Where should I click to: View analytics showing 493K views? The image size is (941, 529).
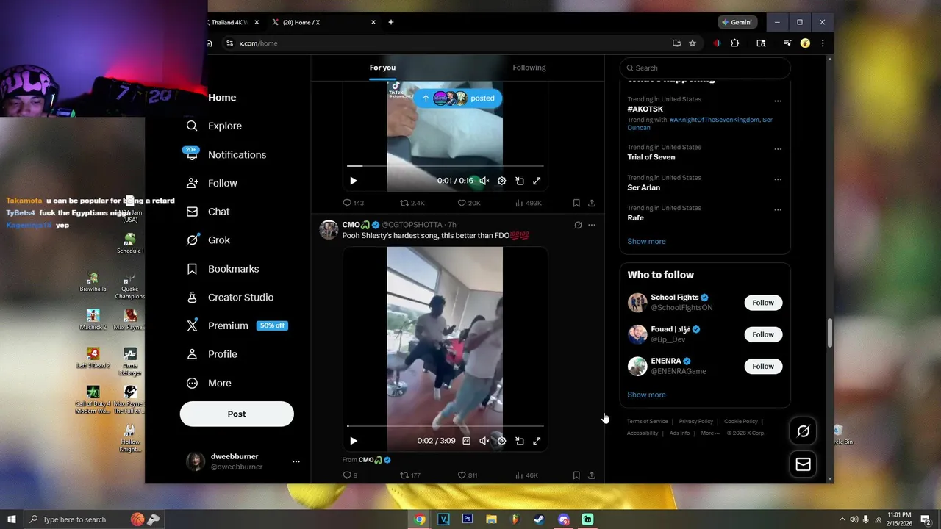click(x=529, y=203)
